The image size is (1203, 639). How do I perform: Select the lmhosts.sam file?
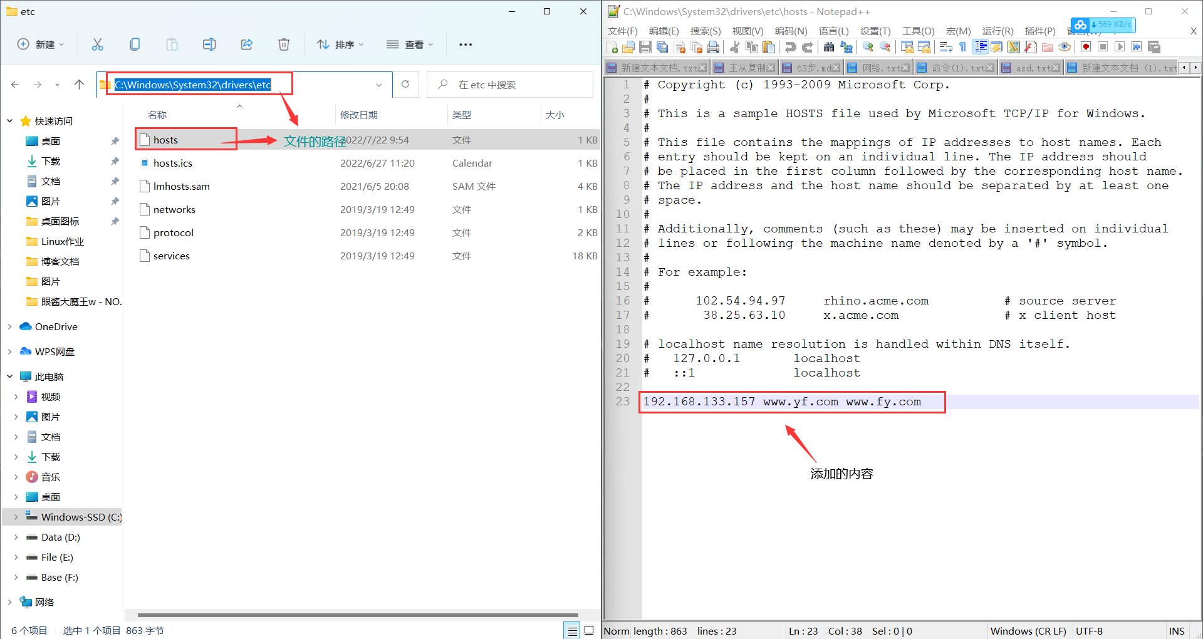click(368, 186)
